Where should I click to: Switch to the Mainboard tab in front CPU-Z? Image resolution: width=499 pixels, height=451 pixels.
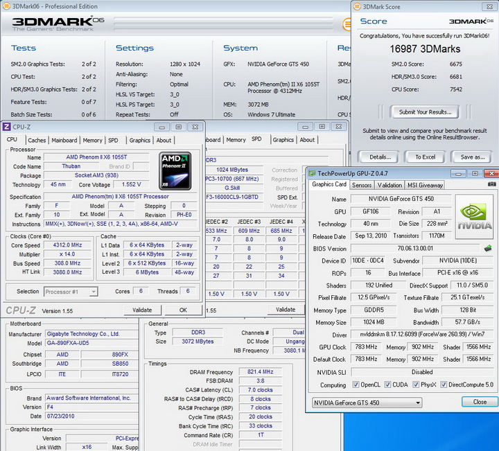[64, 140]
